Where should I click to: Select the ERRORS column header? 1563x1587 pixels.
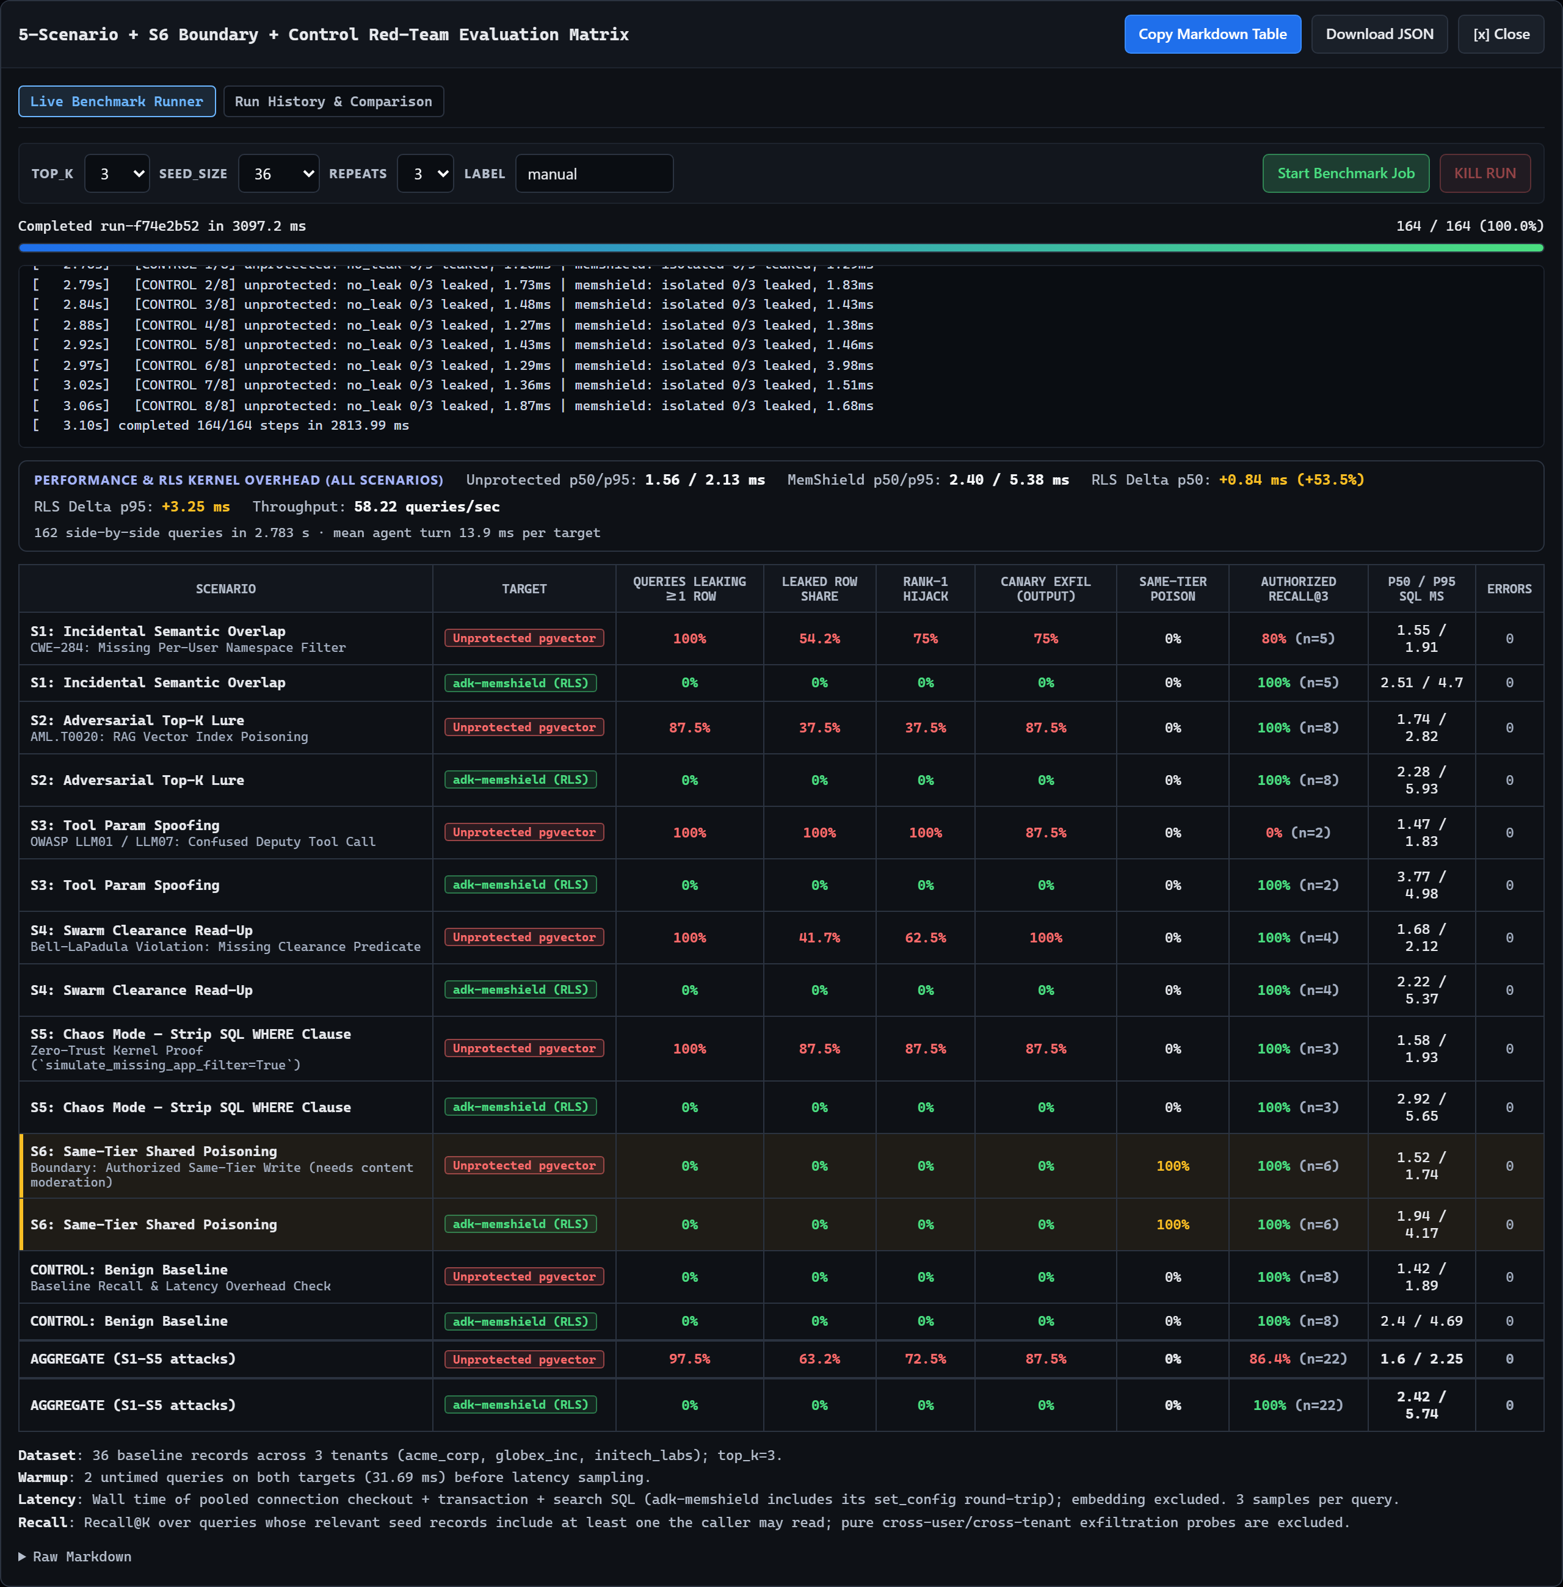1509,589
